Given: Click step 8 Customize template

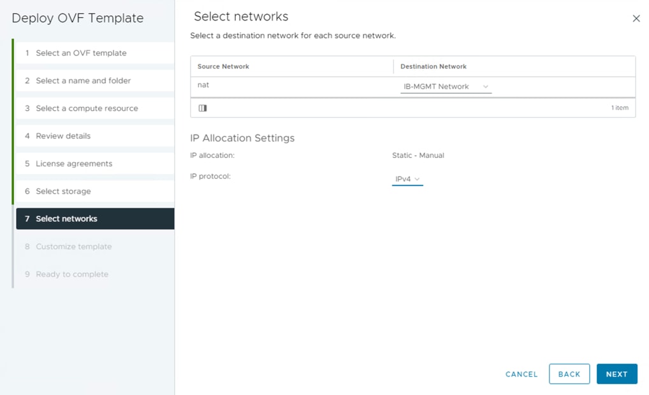Looking at the screenshot, I should coord(73,247).
